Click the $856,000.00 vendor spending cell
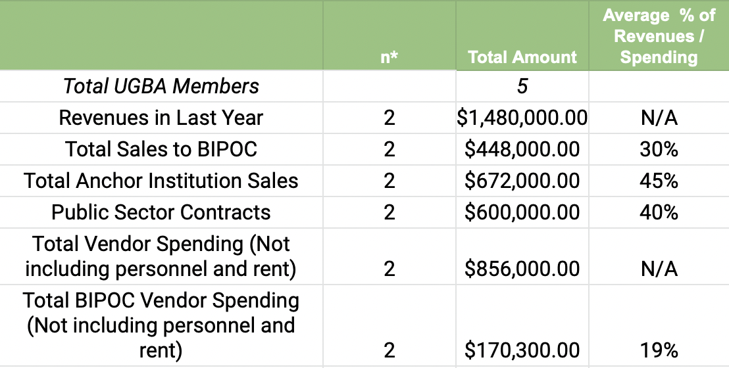 point(522,256)
